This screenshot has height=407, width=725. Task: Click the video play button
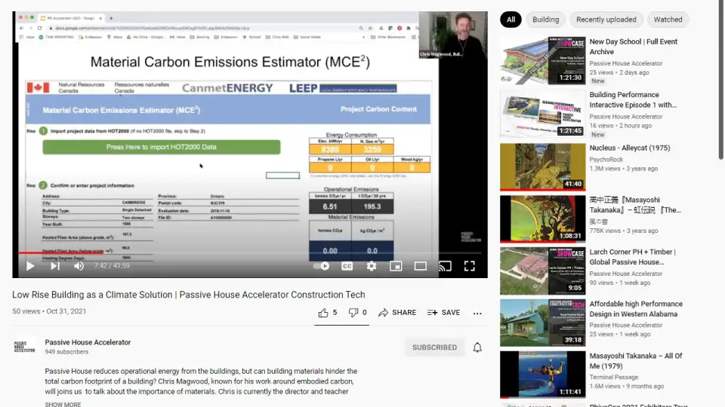[30, 266]
